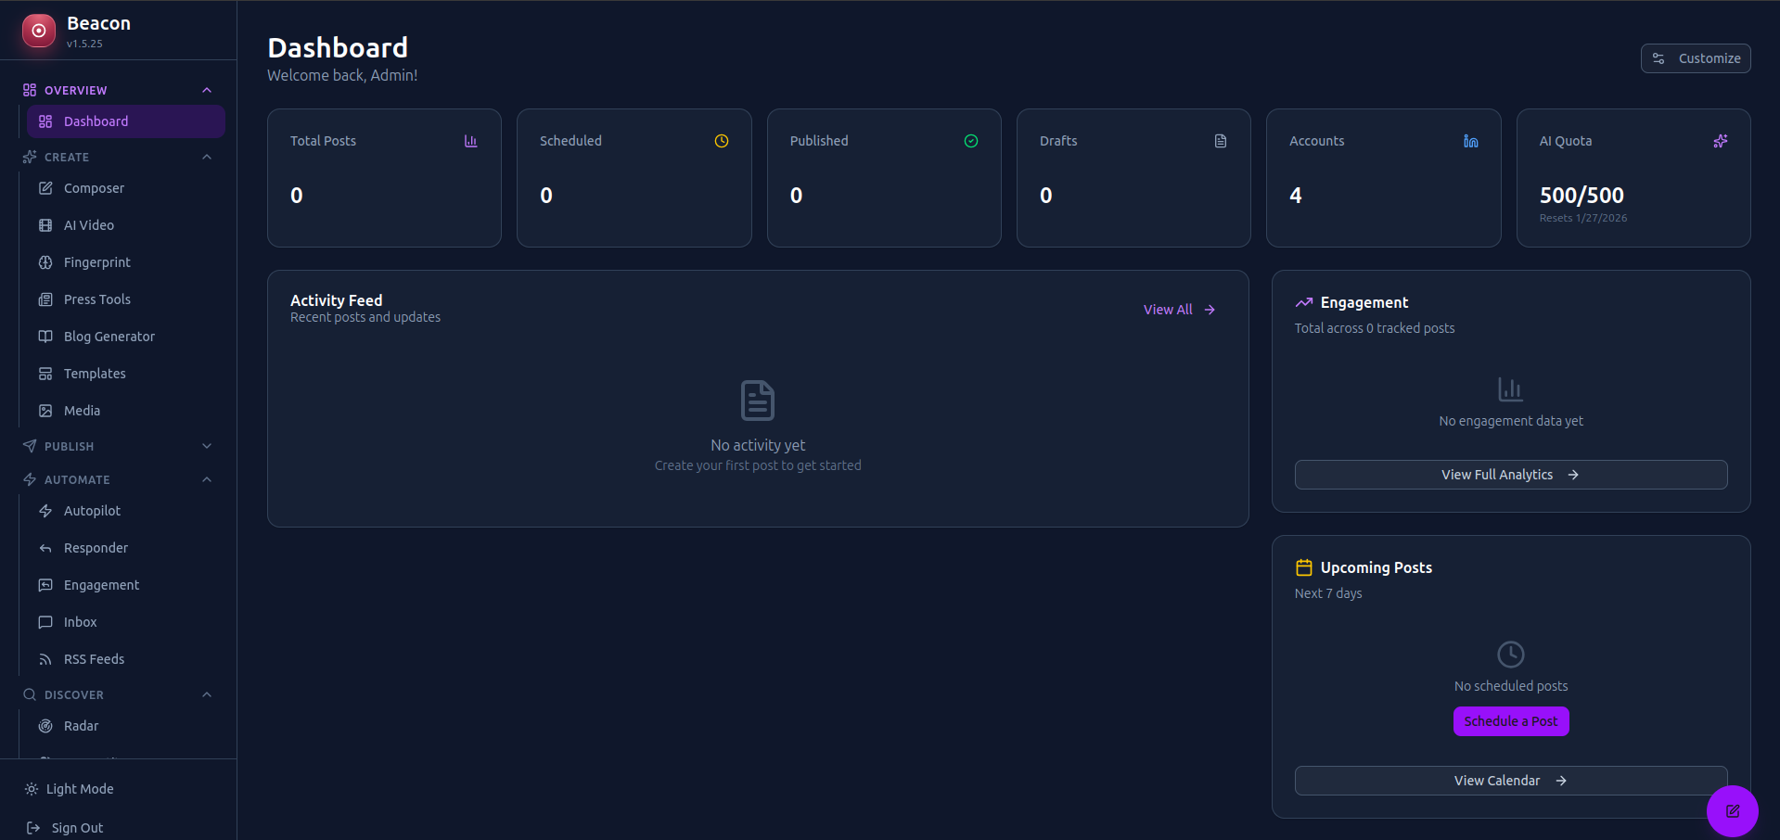Open the RSS Feeds panel
Screen dimensions: 1780x840
pyautogui.click(x=94, y=658)
